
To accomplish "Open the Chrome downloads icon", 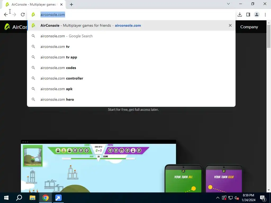I will (240, 15).
